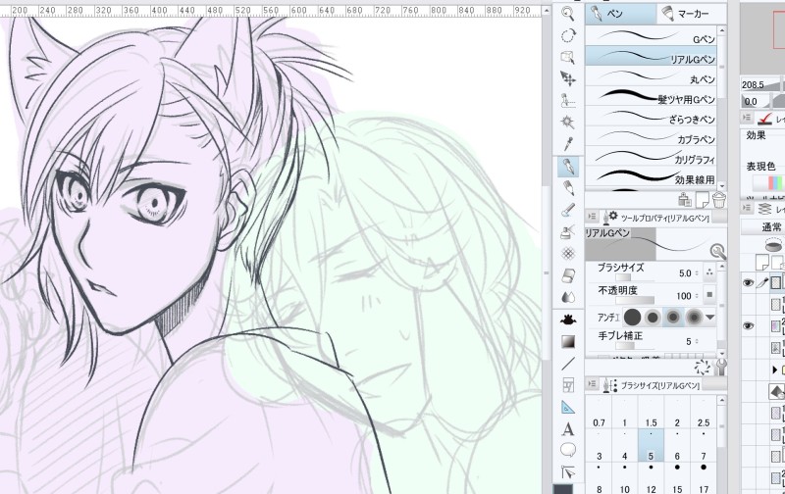Open the ブラシサイズ panel menu button
785x494 pixels.
(592, 384)
